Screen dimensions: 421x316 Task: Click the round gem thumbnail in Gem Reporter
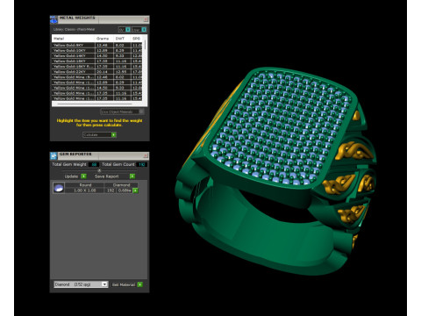pos(59,188)
